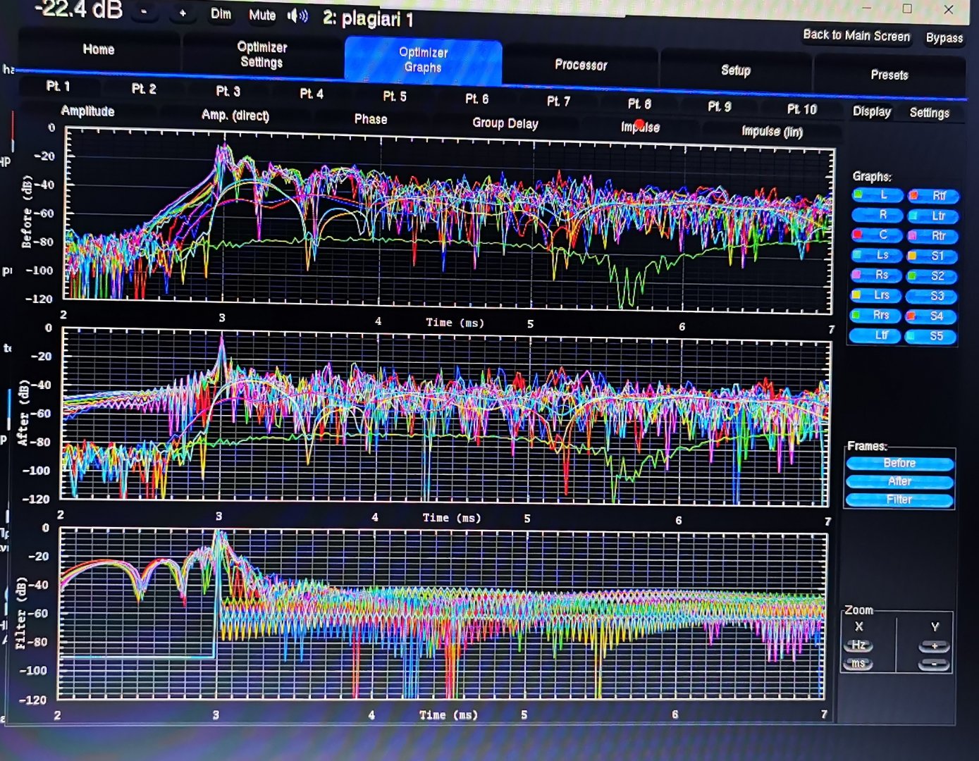979x761 pixels.
Task: Click inside the After impulse graph
Action: tap(445, 417)
